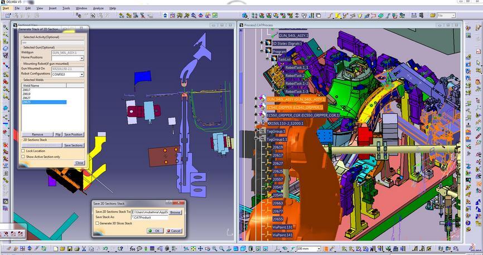
Task: Open the 100 mm step size dropdown
Action: click(x=319, y=248)
